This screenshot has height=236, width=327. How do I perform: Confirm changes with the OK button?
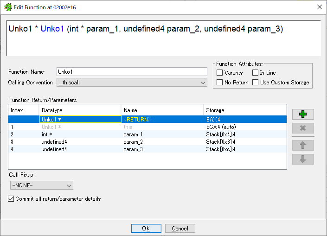146,229
